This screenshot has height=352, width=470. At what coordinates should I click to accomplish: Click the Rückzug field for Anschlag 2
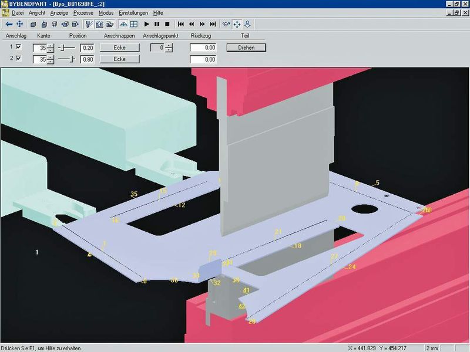coord(203,60)
